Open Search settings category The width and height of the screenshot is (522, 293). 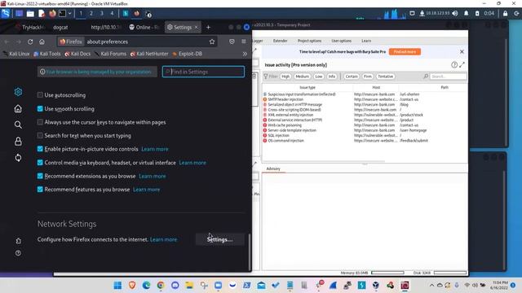tap(18, 125)
